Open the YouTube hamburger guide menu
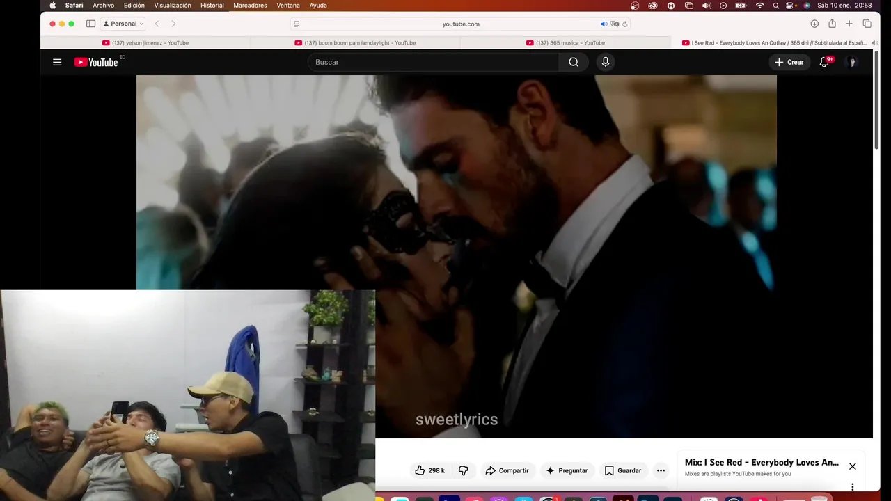 (x=57, y=62)
